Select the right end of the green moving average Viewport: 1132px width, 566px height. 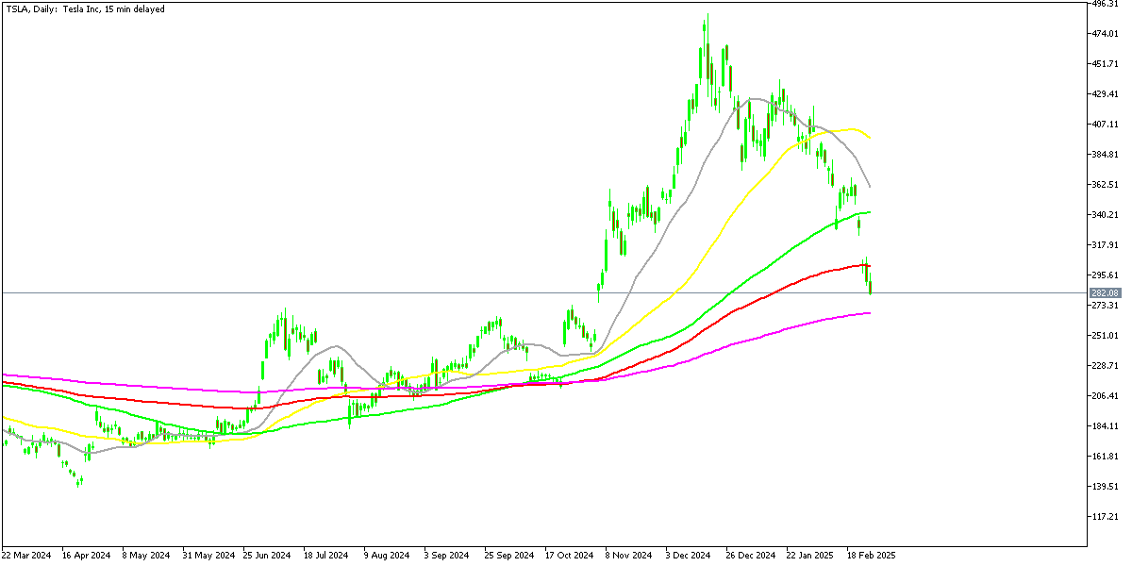tap(869, 212)
